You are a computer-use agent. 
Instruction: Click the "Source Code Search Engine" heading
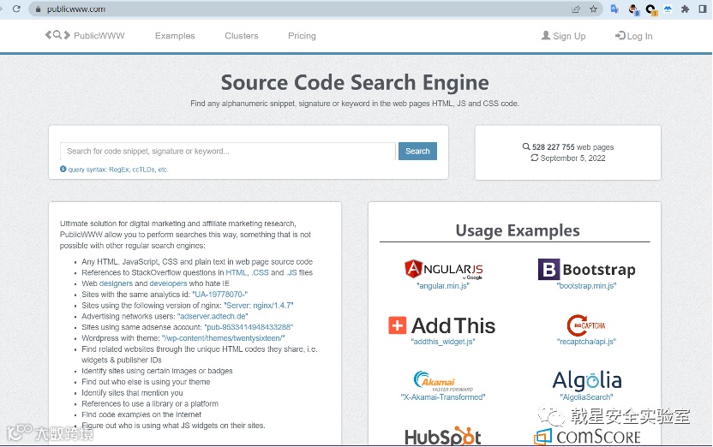click(x=355, y=83)
